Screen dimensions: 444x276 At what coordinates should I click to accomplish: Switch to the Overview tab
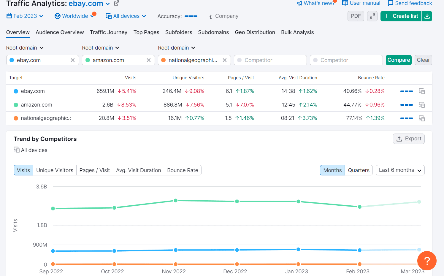[18, 32]
